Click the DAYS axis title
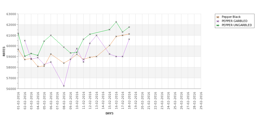This screenshot has height=118, width=270. [109, 113]
